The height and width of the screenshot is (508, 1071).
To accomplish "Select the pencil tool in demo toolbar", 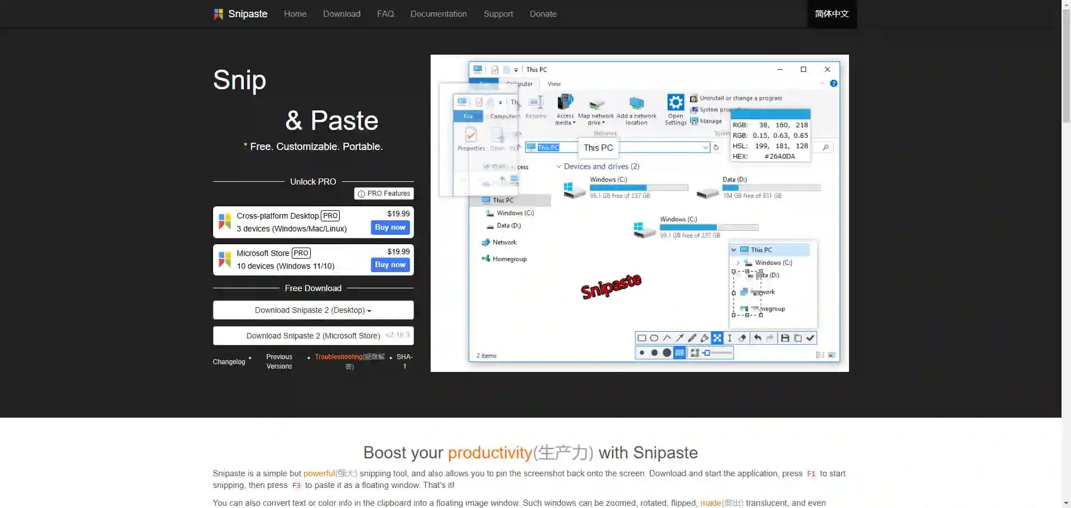I will pyautogui.click(x=692, y=338).
